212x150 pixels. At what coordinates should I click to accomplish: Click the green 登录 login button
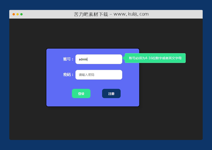click(x=81, y=93)
